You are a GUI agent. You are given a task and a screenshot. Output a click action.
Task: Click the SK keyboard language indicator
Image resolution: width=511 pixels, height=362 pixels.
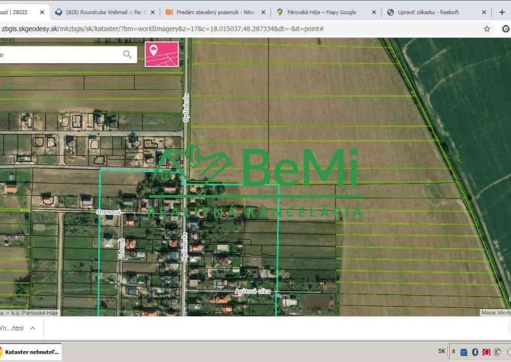coord(441,351)
